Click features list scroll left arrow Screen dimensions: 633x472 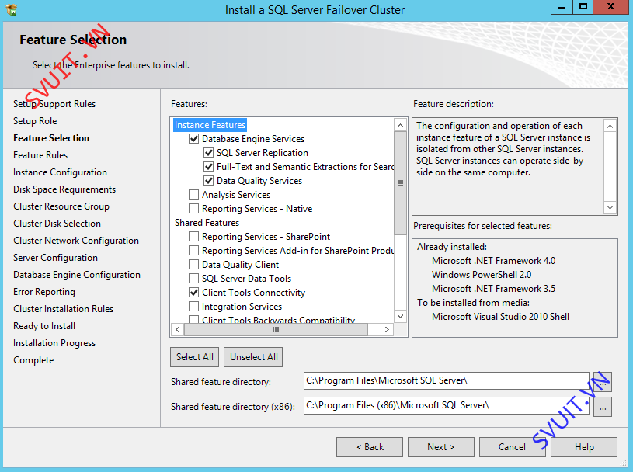click(178, 330)
